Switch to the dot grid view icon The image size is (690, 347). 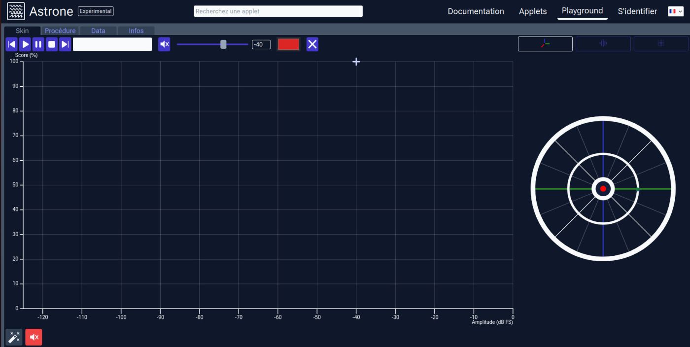coord(661,44)
